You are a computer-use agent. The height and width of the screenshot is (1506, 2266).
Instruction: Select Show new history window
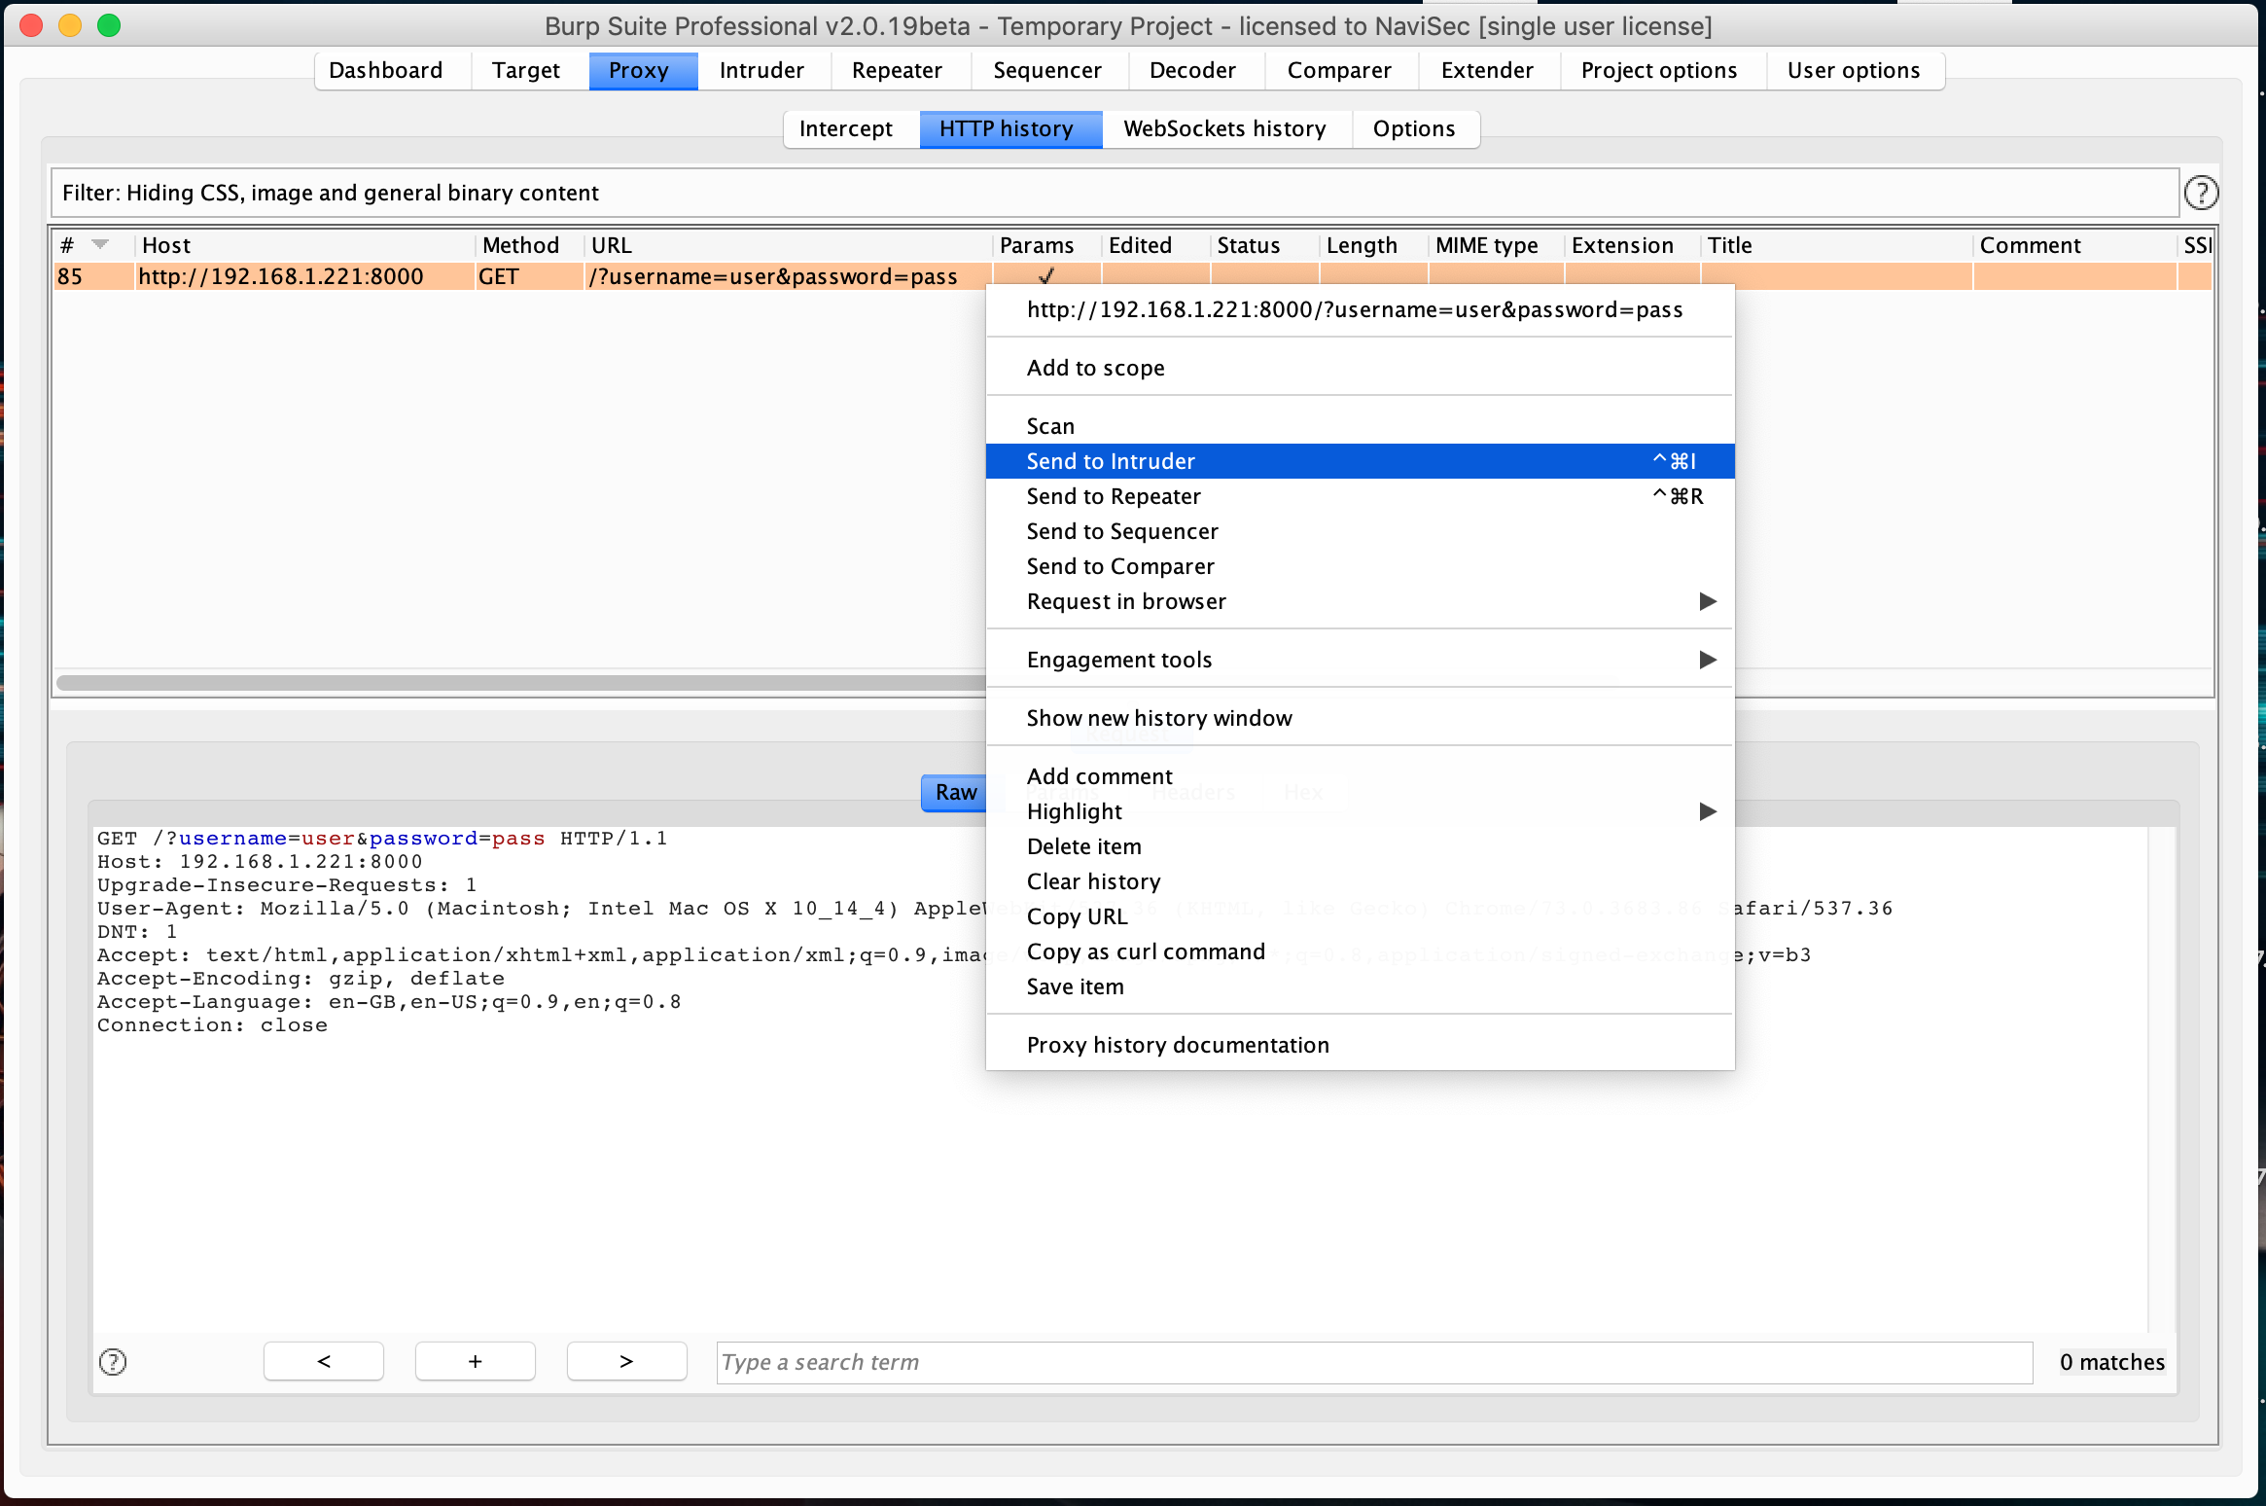[x=1360, y=718]
